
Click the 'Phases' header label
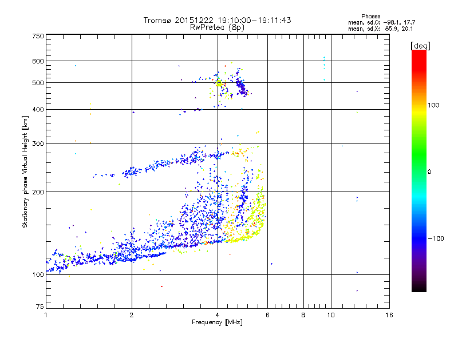(x=370, y=17)
